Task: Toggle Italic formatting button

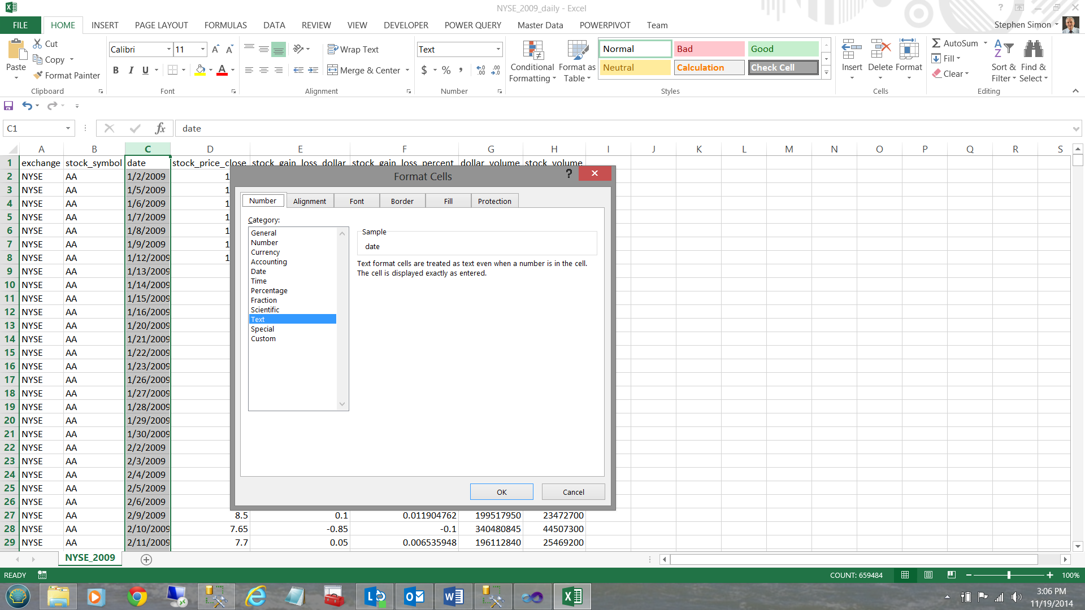Action: [131, 70]
